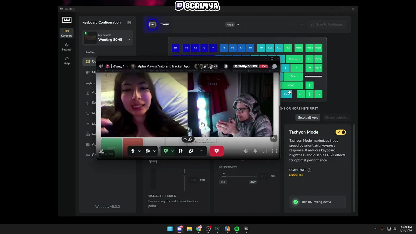Viewport: 416px width, 234px height.
Task: Toggle microphone mute in Discord call
Action: click(x=133, y=151)
